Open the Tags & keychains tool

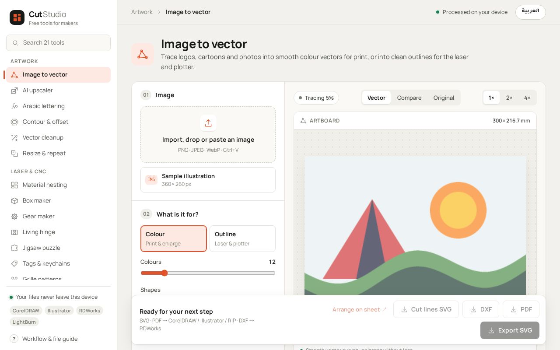[58, 264]
